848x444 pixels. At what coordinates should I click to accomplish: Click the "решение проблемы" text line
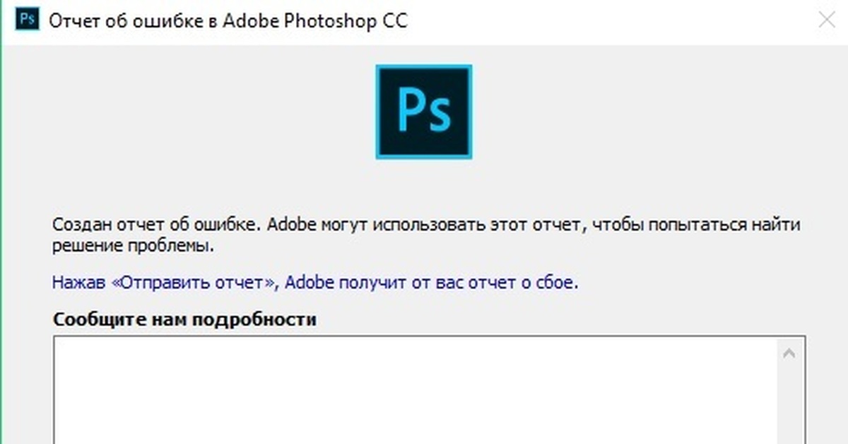click(132, 247)
